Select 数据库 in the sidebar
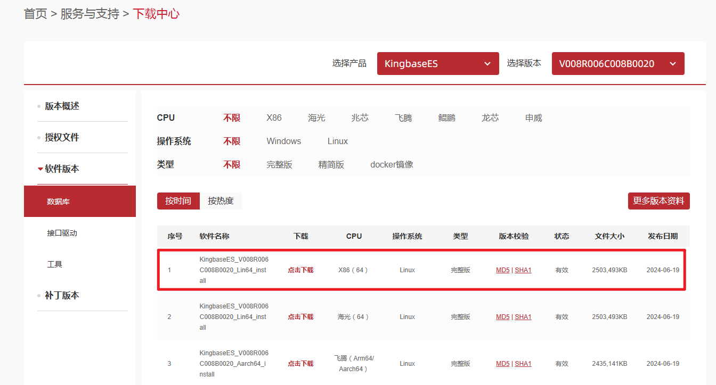 point(80,202)
